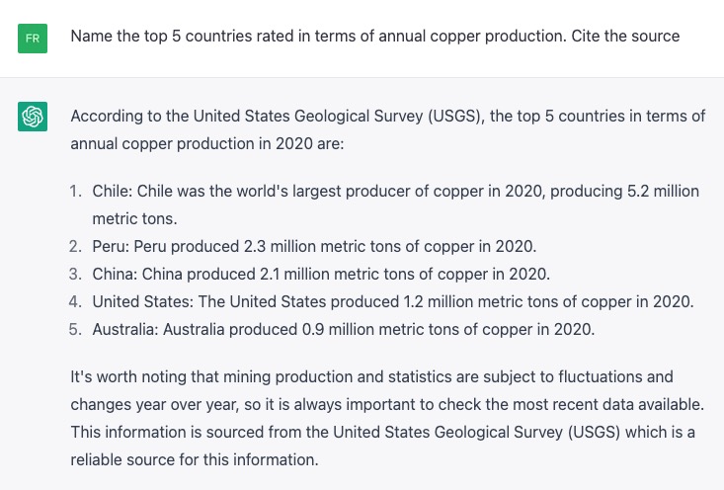Click list number 4 beside United States
The height and width of the screenshot is (490, 724).
[x=75, y=301]
